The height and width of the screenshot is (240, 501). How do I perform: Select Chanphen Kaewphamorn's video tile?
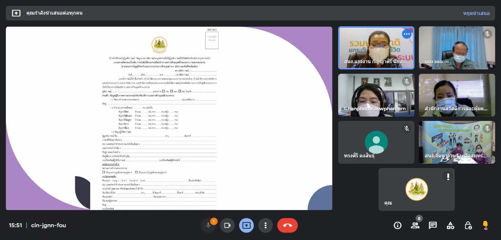(x=376, y=95)
